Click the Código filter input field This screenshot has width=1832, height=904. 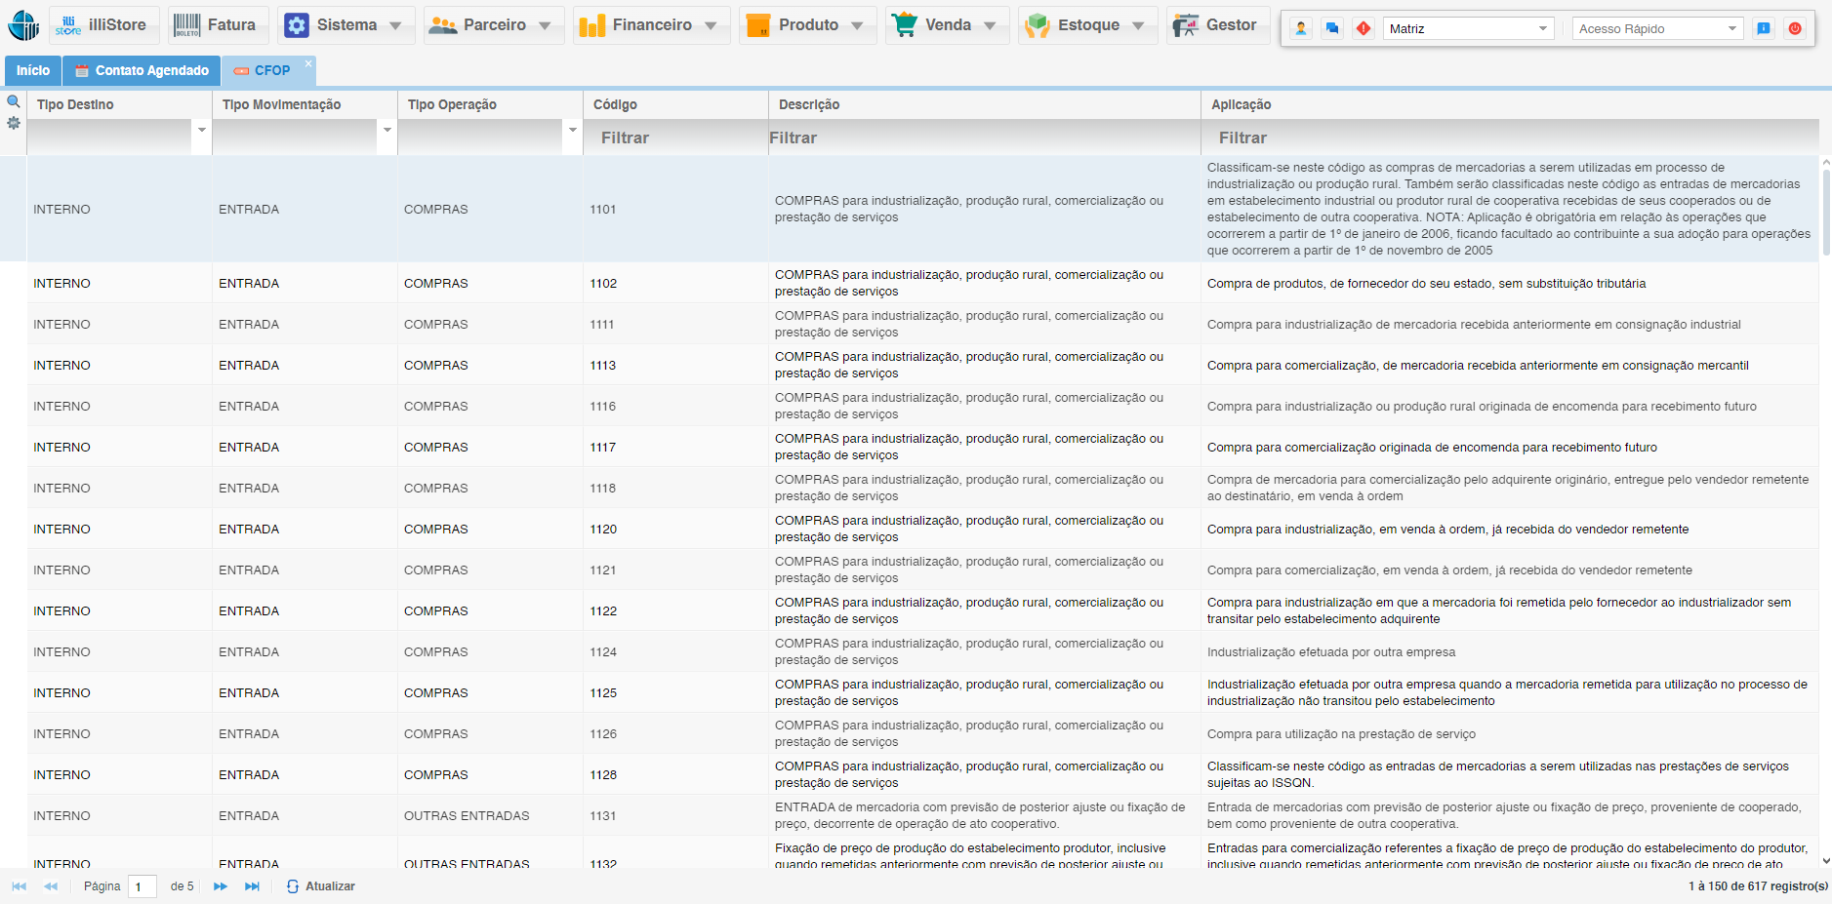tap(675, 138)
